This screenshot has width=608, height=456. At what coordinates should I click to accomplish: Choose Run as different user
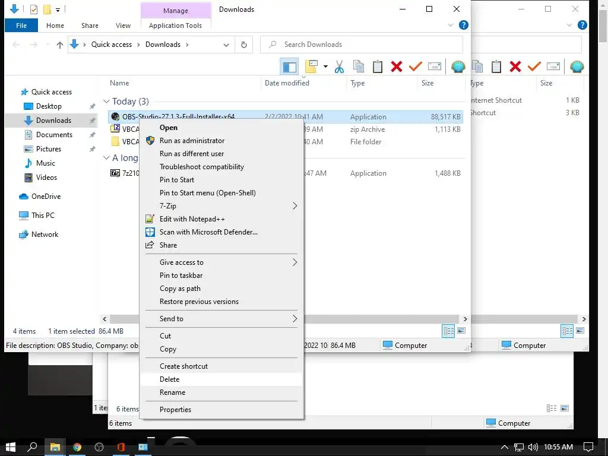coord(221,154)
